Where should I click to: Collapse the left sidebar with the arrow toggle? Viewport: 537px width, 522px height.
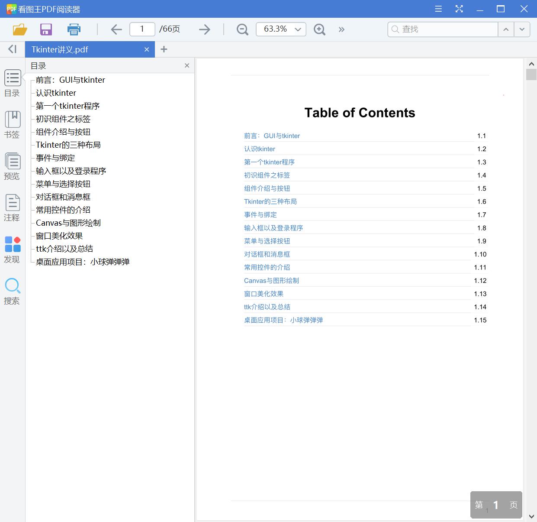[x=12, y=49]
